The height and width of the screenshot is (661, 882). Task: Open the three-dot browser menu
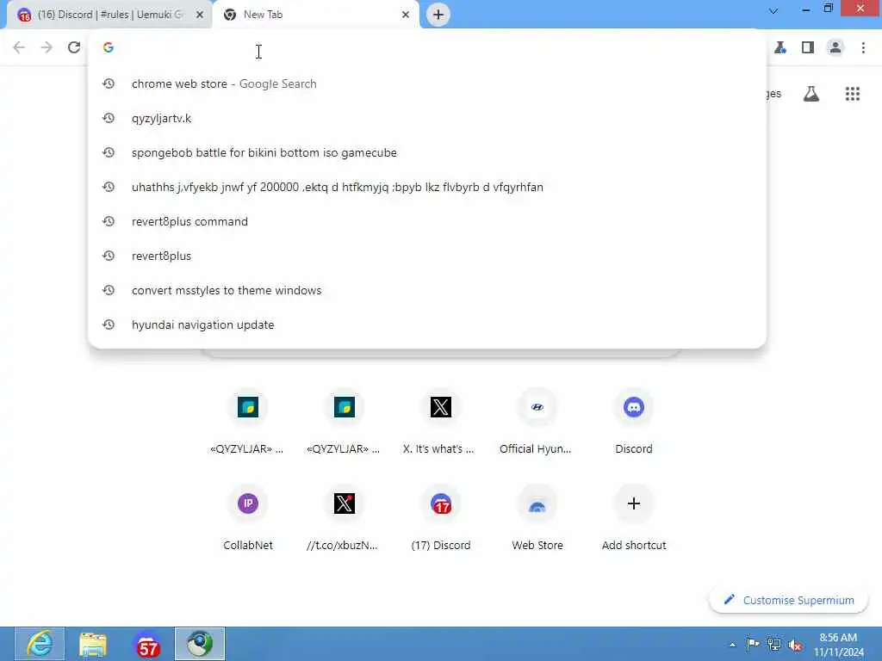click(x=863, y=48)
